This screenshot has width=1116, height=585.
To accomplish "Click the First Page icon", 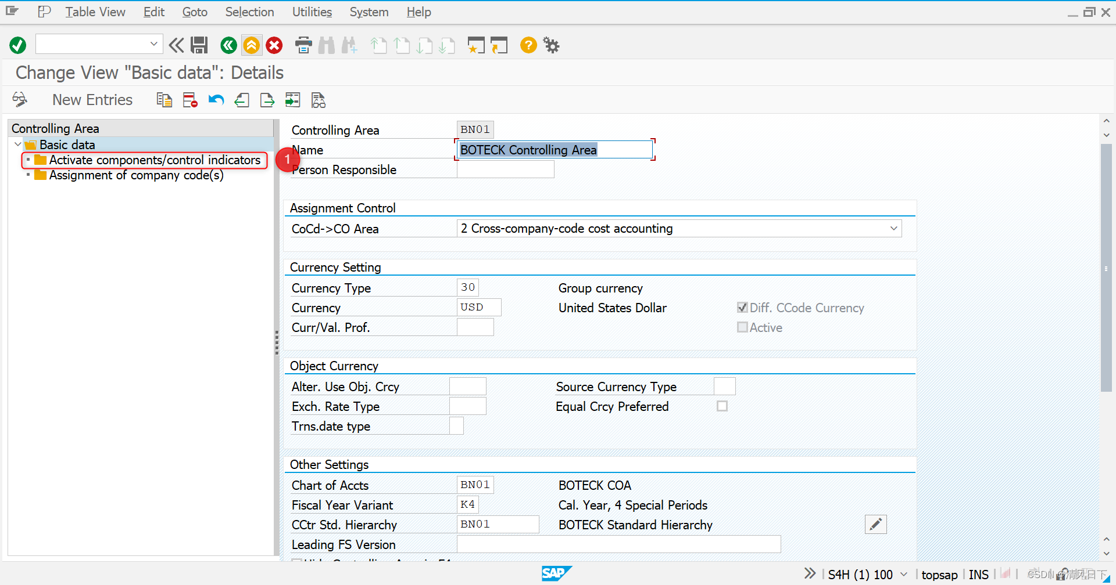I will (x=378, y=45).
